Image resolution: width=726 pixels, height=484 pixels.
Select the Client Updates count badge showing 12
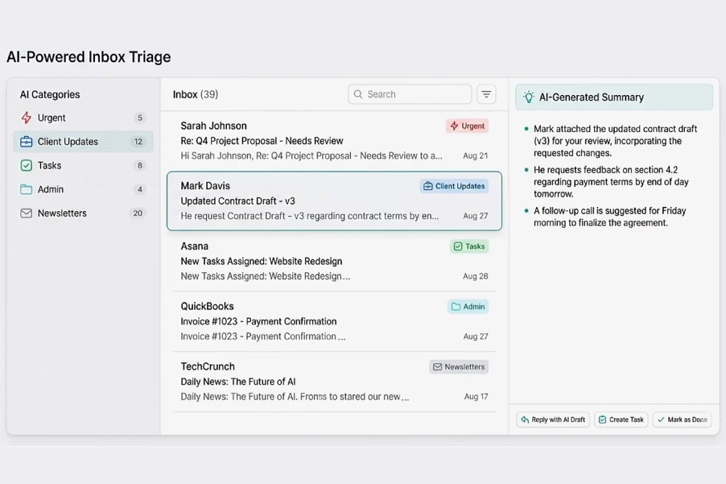139,142
